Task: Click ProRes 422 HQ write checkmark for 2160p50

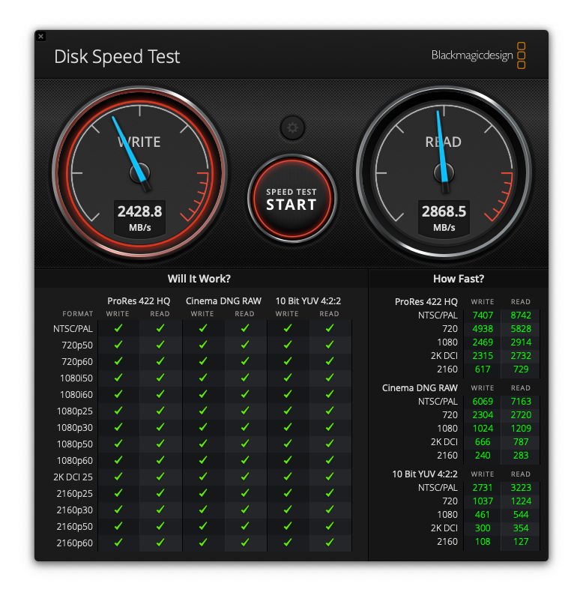Action: pyautogui.click(x=118, y=526)
